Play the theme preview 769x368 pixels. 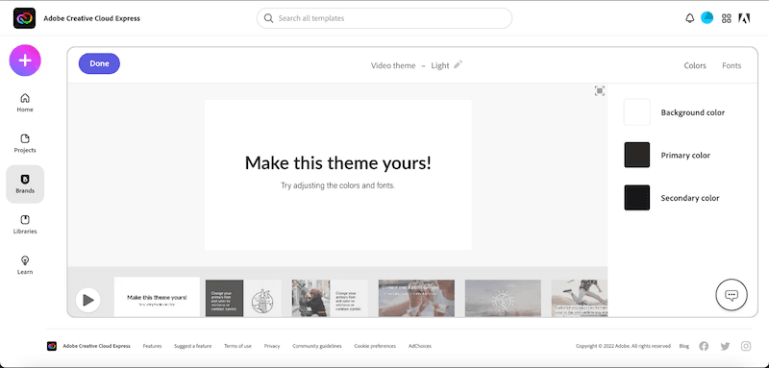click(x=88, y=300)
